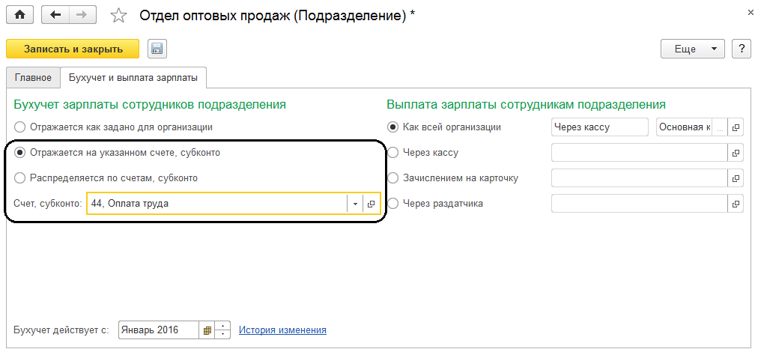This screenshot has height=352, width=761.
Task: Open the Через кассу row's open-form icon
Action: click(x=736, y=153)
